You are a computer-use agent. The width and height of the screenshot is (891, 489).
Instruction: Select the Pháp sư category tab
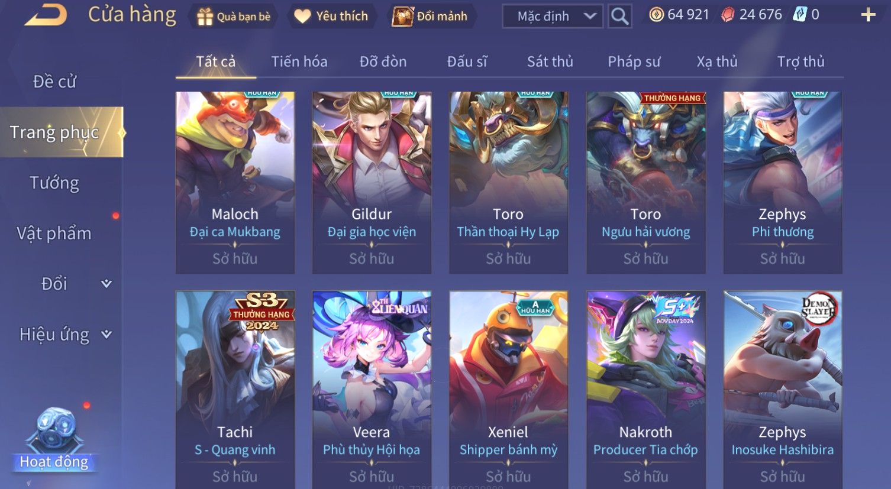(634, 61)
